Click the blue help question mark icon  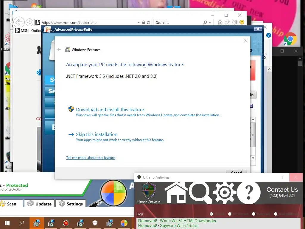(269, 35)
